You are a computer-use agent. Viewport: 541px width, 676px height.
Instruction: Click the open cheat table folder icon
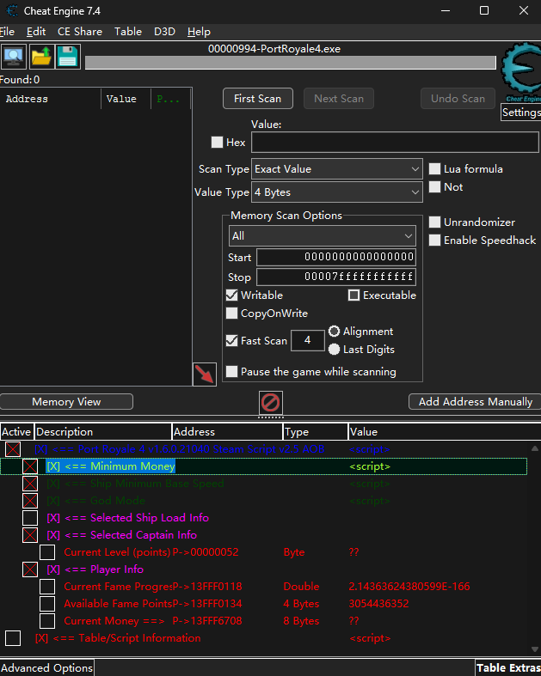coord(41,57)
